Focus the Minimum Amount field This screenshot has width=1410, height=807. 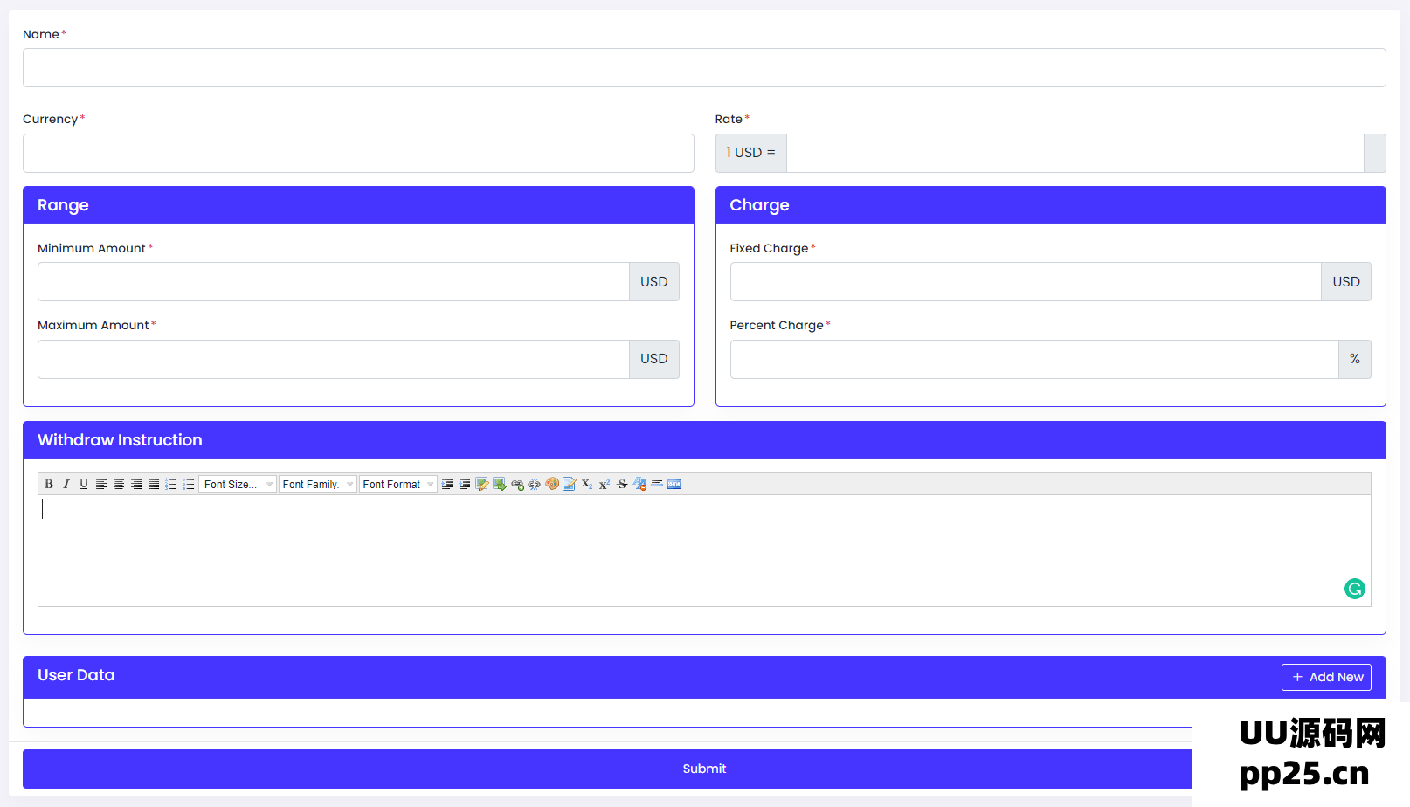click(333, 282)
